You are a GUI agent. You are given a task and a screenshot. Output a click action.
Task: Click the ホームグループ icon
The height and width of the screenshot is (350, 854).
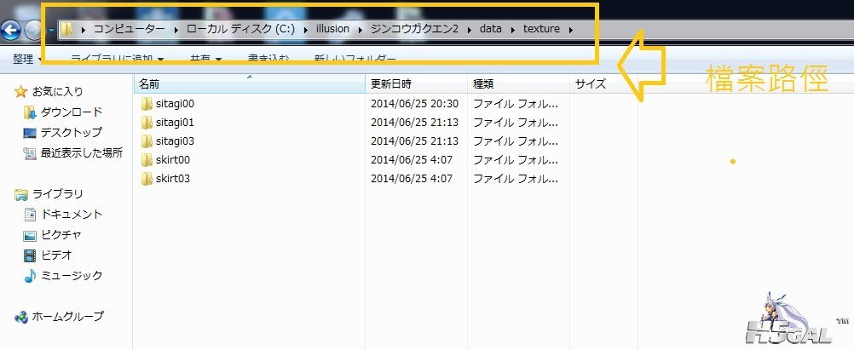coord(21,317)
